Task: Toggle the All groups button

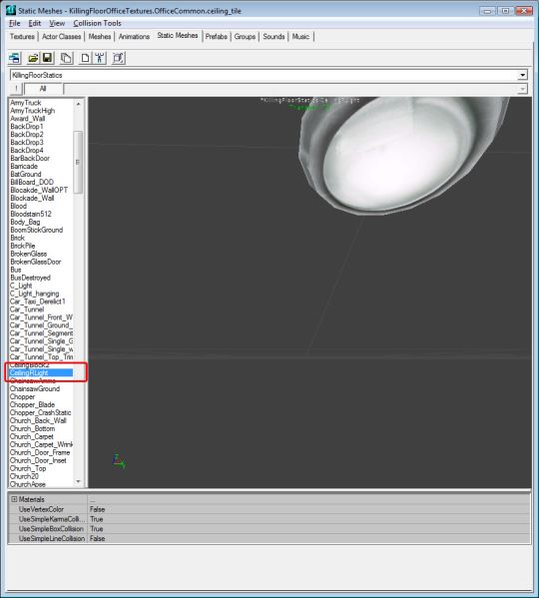Action: coord(43,89)
